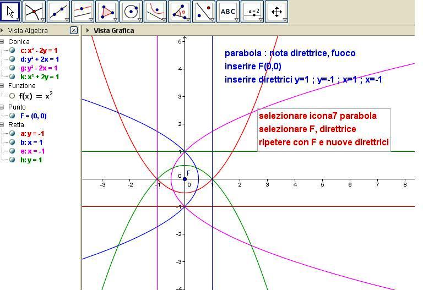Select conic g: y² - 2x = 1
423x290 pixels.
(39, 68)
